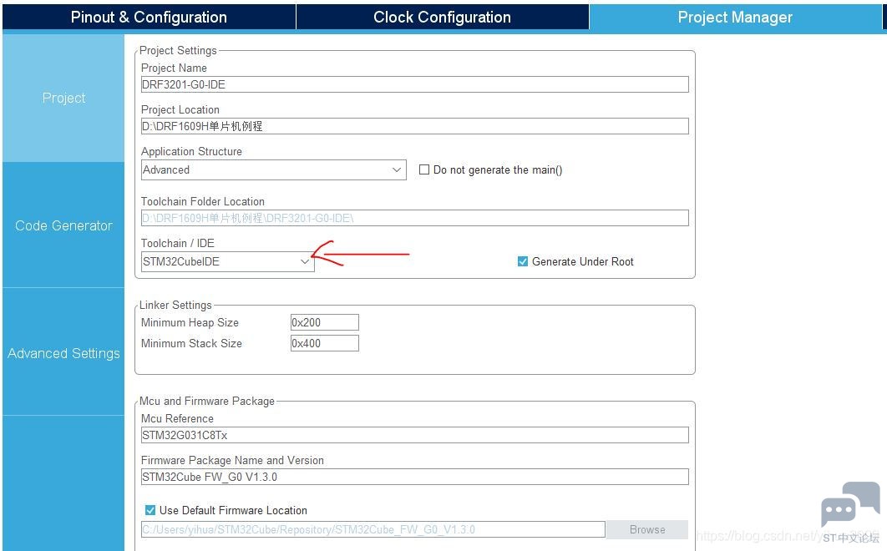Open the Project side section
The height and width of the screenshot is (551, 887).
point(63,98)
